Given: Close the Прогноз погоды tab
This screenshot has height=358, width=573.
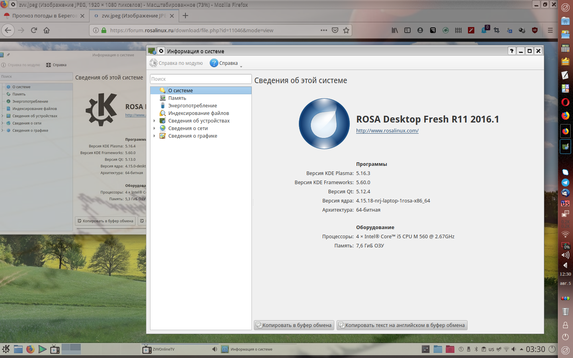Looking at the screenshot, I should (82, 16).
